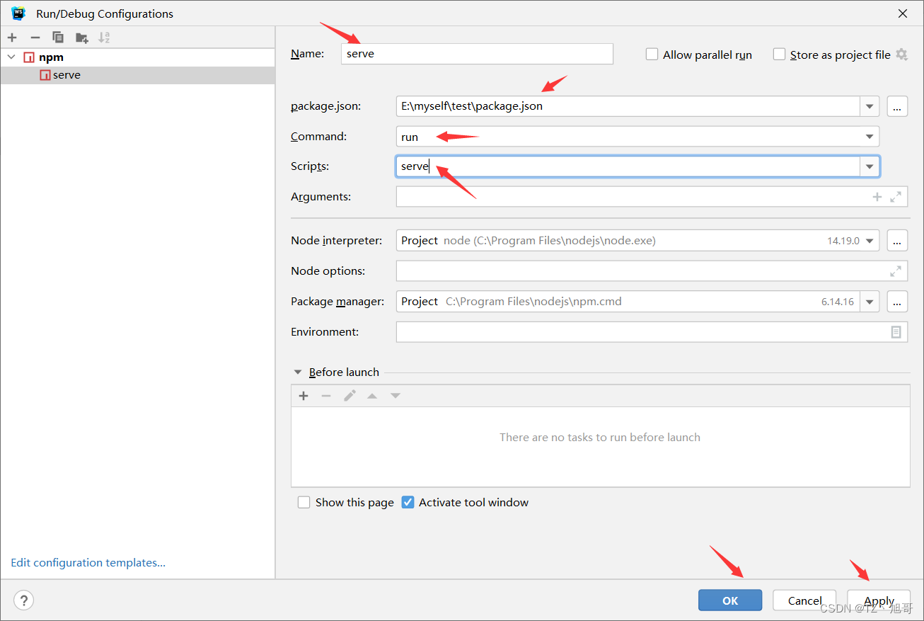
Task: Sort configurations alphabetically
Action: tap(104, 38)
